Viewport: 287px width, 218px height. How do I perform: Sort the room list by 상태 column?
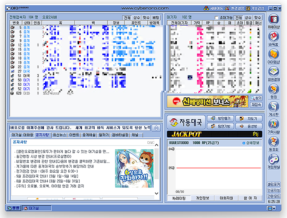27,23
